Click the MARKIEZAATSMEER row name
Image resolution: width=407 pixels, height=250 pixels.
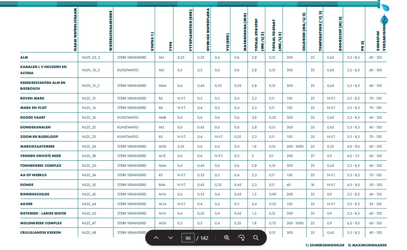(37, 147)
